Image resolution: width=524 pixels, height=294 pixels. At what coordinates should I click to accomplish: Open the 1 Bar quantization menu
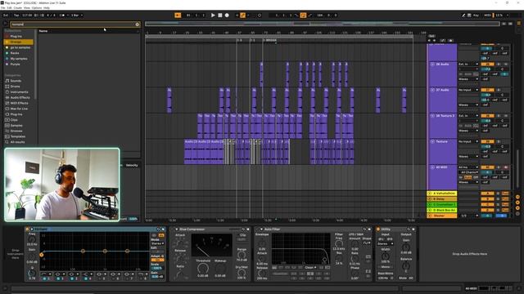76,15
